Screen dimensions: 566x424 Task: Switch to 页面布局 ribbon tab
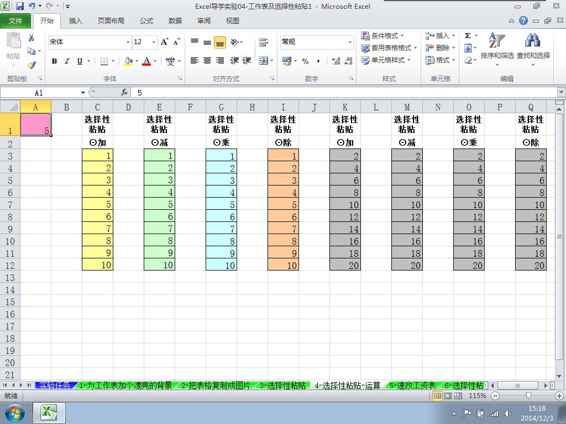click(x=111, y=21)
